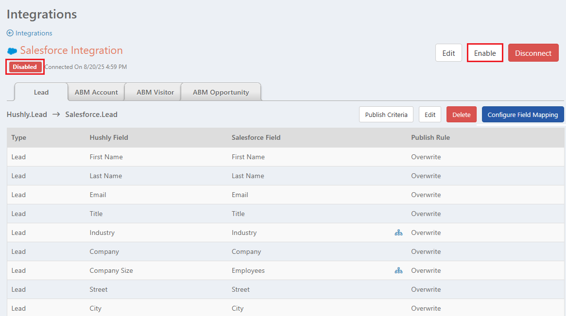Click the Salesforce cloud logo icon

coord(12,51)
